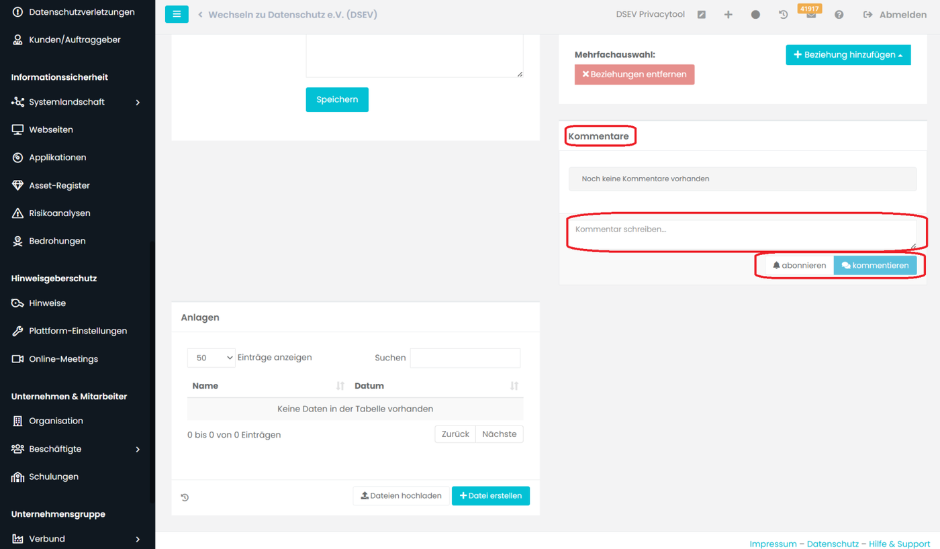Click the kommentieren button
The height and width of the screenshot is (549, 940).
pyautogui.click(x=875, y=266)
